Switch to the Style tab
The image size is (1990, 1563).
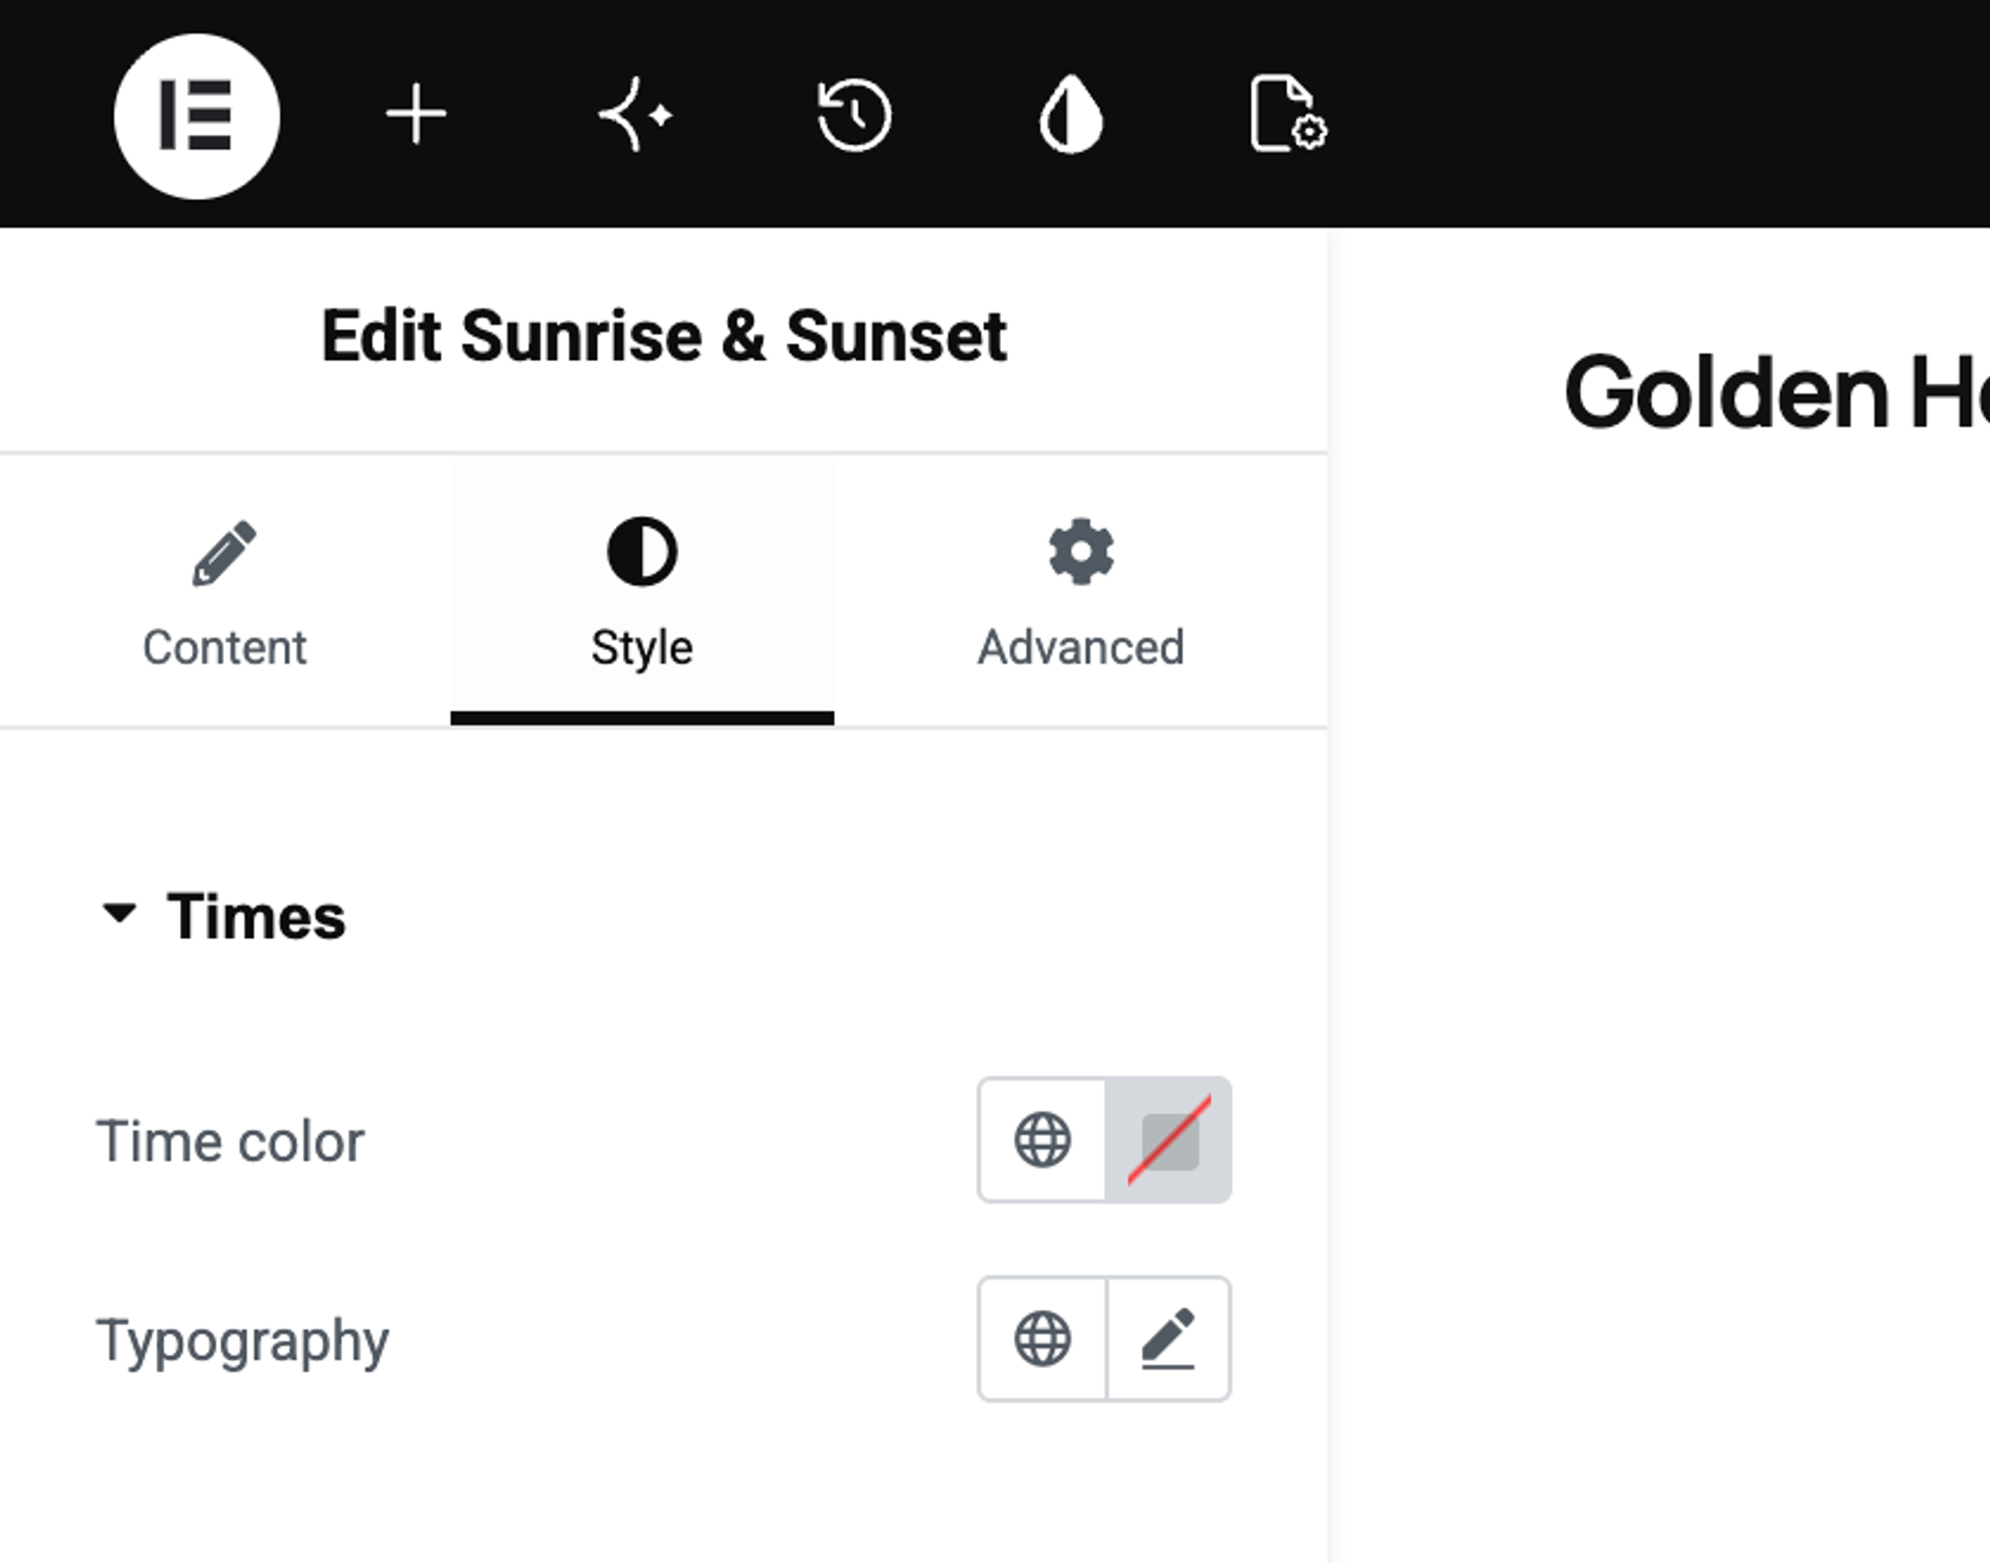(642, 593)
